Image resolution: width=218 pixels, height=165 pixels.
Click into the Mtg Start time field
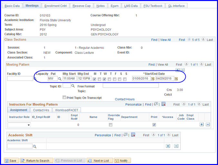(69, 78)
